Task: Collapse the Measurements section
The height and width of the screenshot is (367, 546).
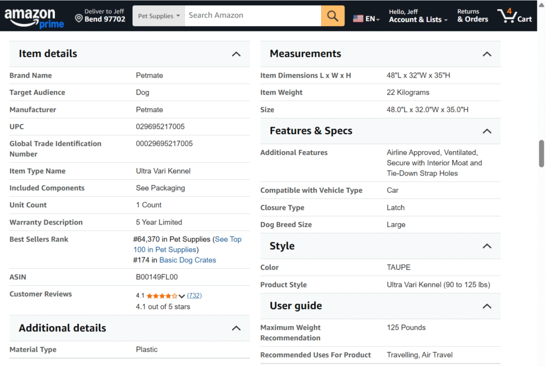Action: click(x=486, y=54)
